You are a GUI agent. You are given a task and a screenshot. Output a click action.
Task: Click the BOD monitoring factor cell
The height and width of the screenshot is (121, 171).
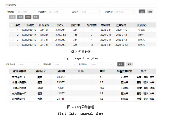click(x=40, y=88)
